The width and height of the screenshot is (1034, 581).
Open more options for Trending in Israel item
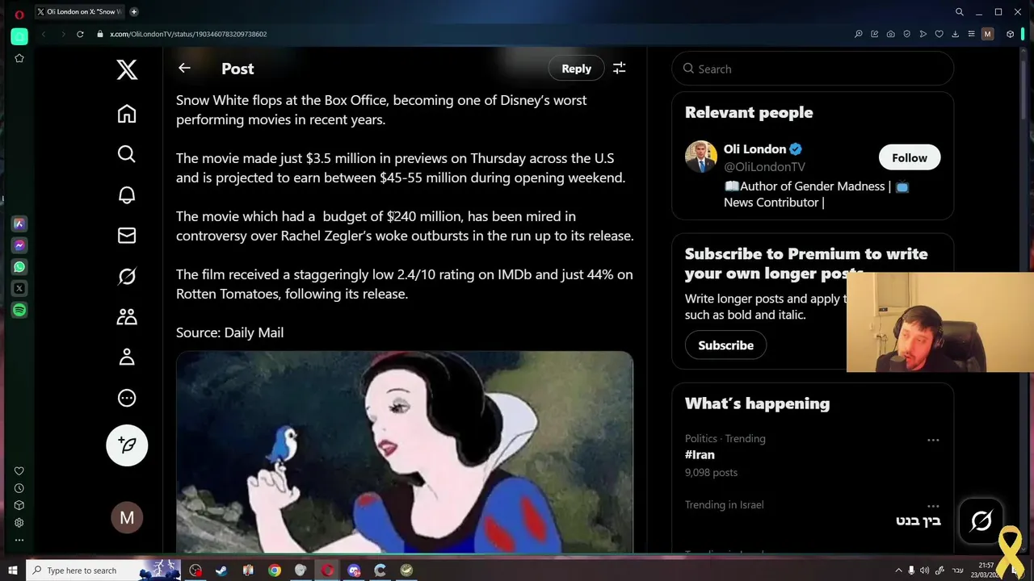pos(933,506)
